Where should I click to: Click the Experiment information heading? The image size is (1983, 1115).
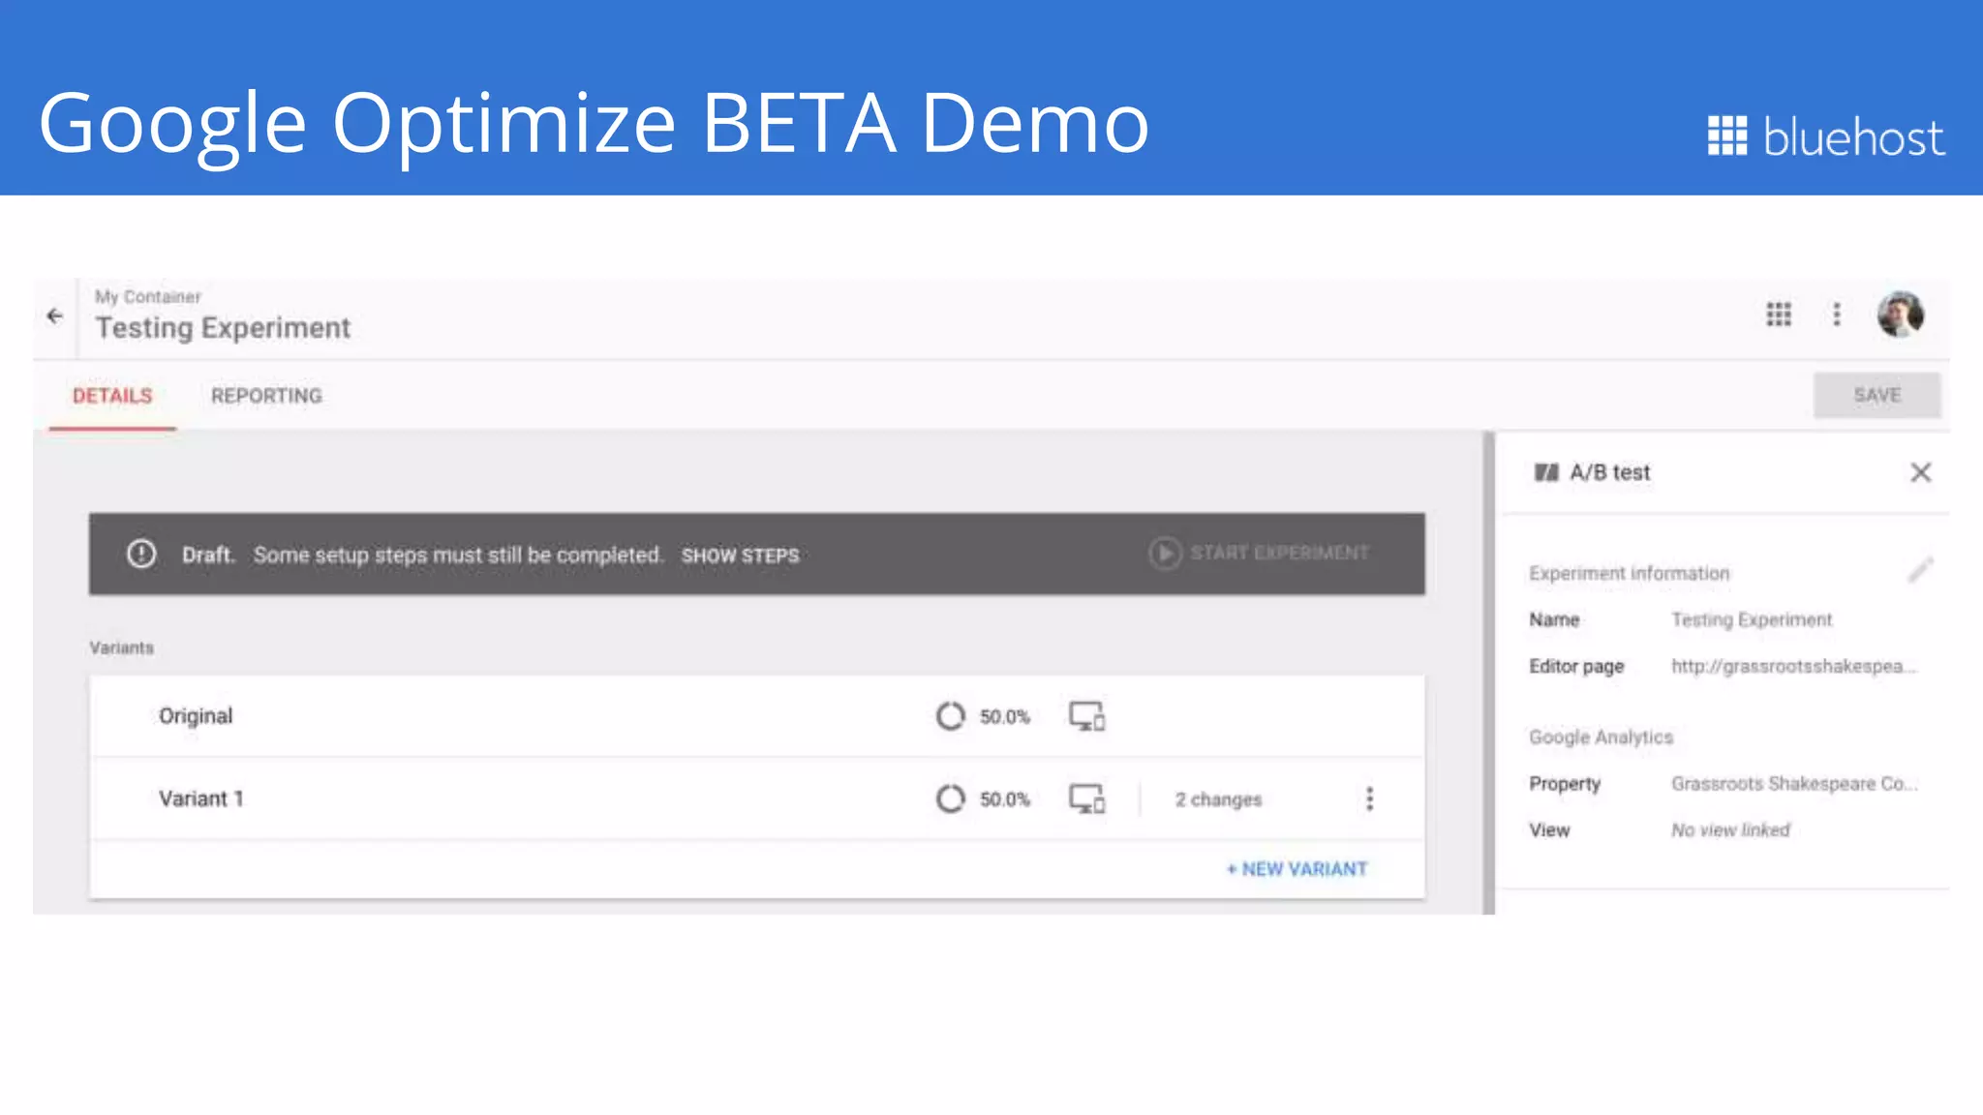[x=1630, y=573]
